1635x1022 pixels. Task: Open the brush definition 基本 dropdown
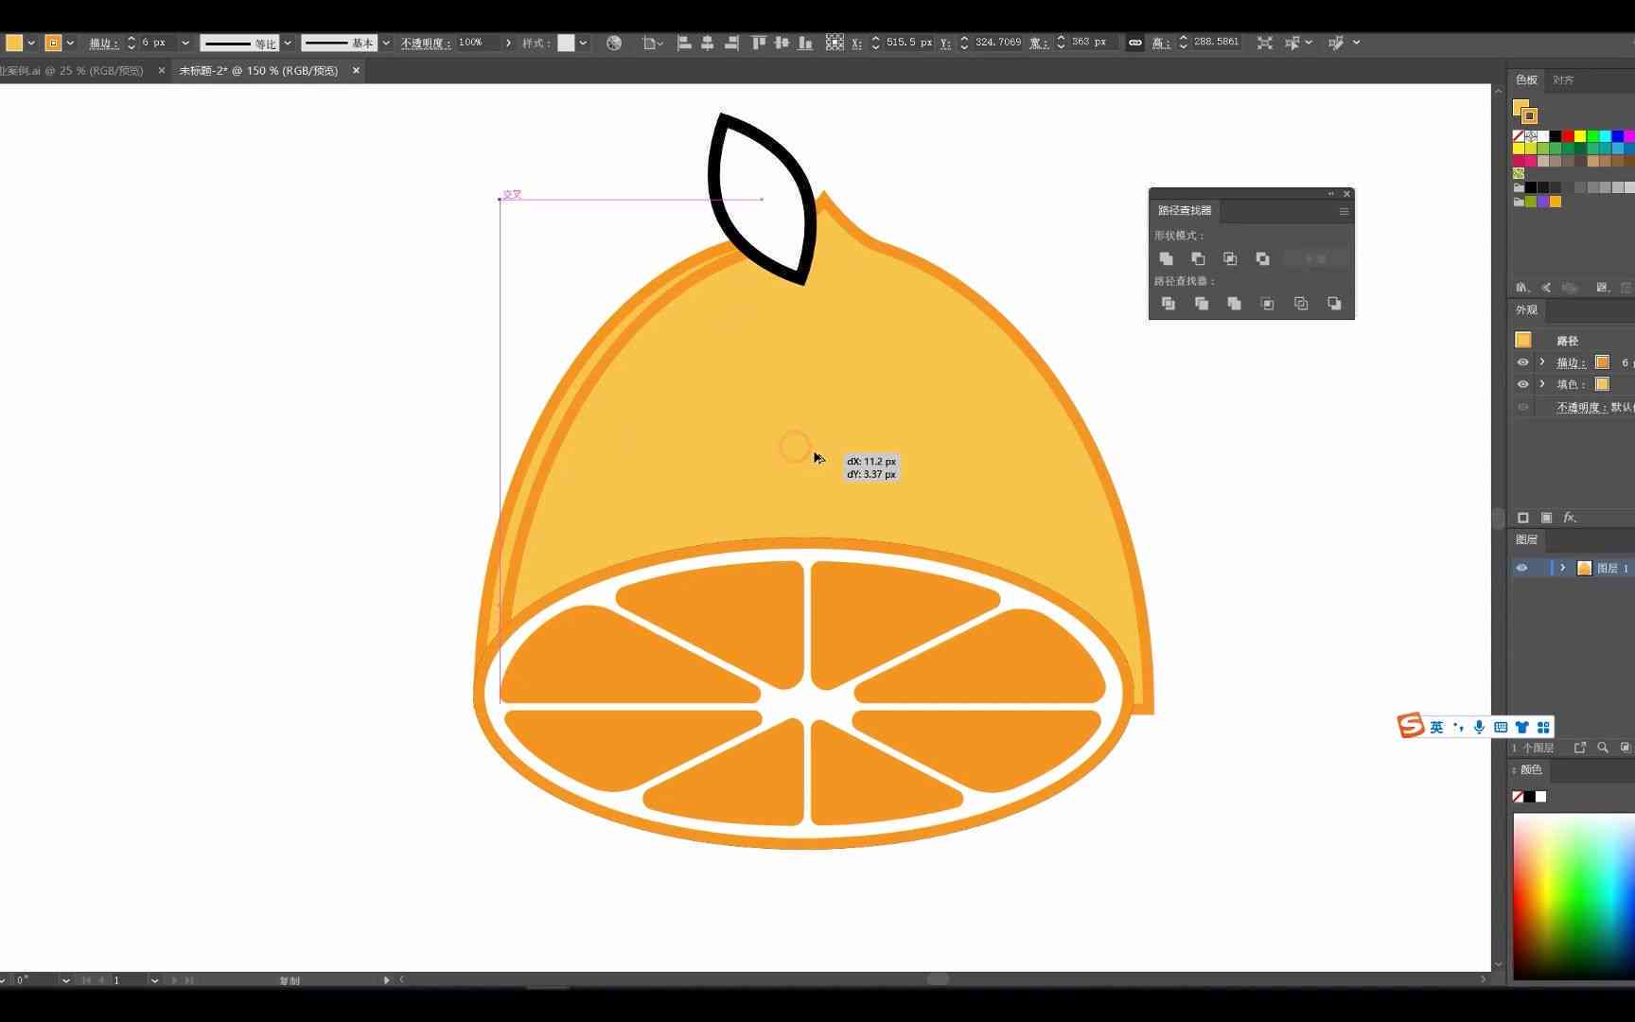tap(386, 43)
